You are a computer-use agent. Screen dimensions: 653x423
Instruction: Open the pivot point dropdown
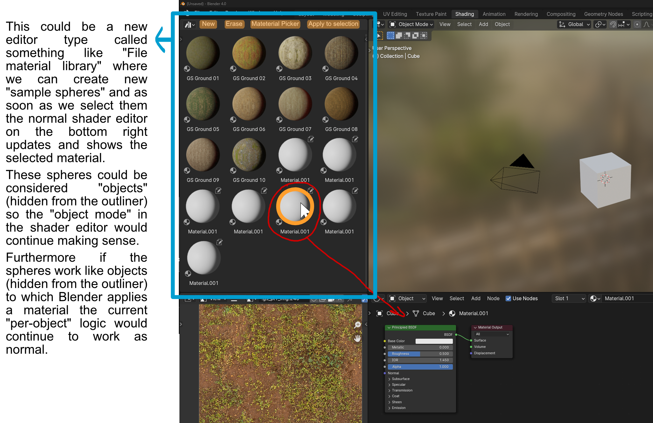tap(600, 24)
